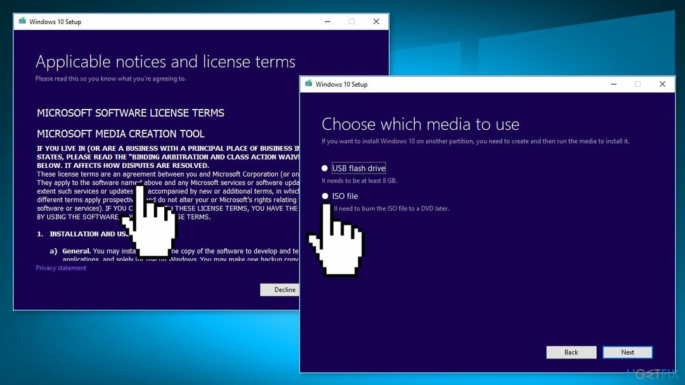Viewport: 685px width, 385px height.
Task: Open the Privacy statement link
Action: [x=61, y=268]
